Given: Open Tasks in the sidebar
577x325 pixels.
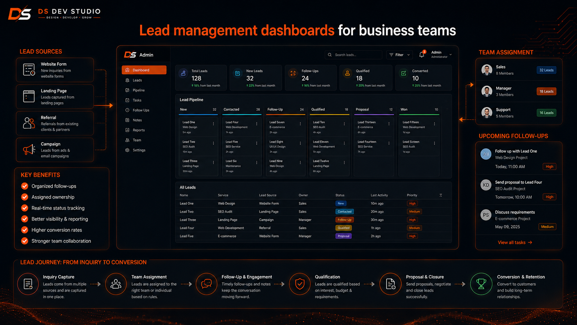Looking at the screenshot, I should [137, 100].
